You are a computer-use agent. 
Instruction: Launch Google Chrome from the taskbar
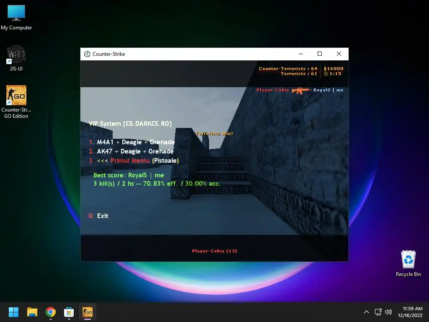pyautogui.click(x=51, y=312)
